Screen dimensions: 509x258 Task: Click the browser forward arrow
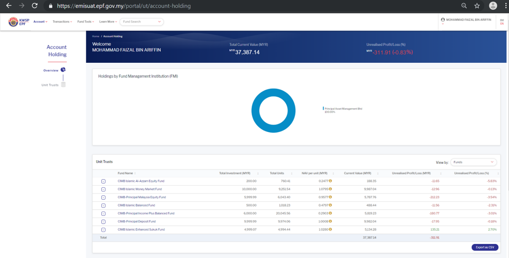coord(22,6)
